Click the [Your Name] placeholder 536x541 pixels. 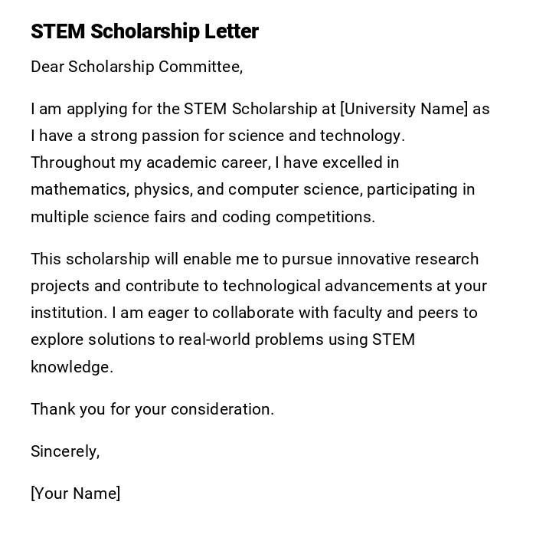[75, 493]
